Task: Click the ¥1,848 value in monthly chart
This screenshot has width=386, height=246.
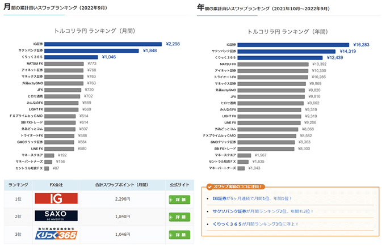Action: point(150,50)
